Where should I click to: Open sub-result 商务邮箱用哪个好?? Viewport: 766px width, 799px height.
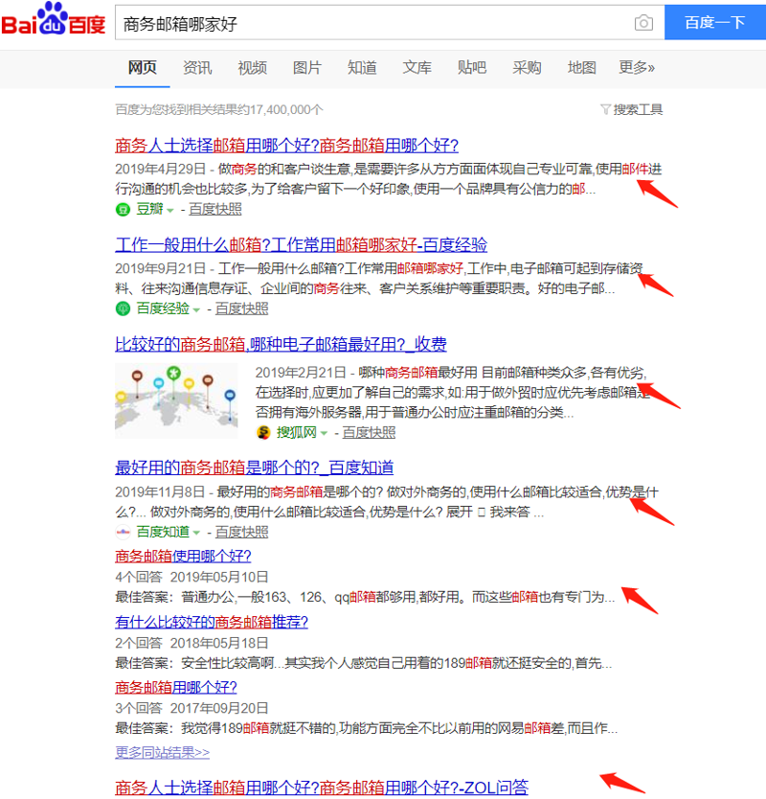pos(176,688)
